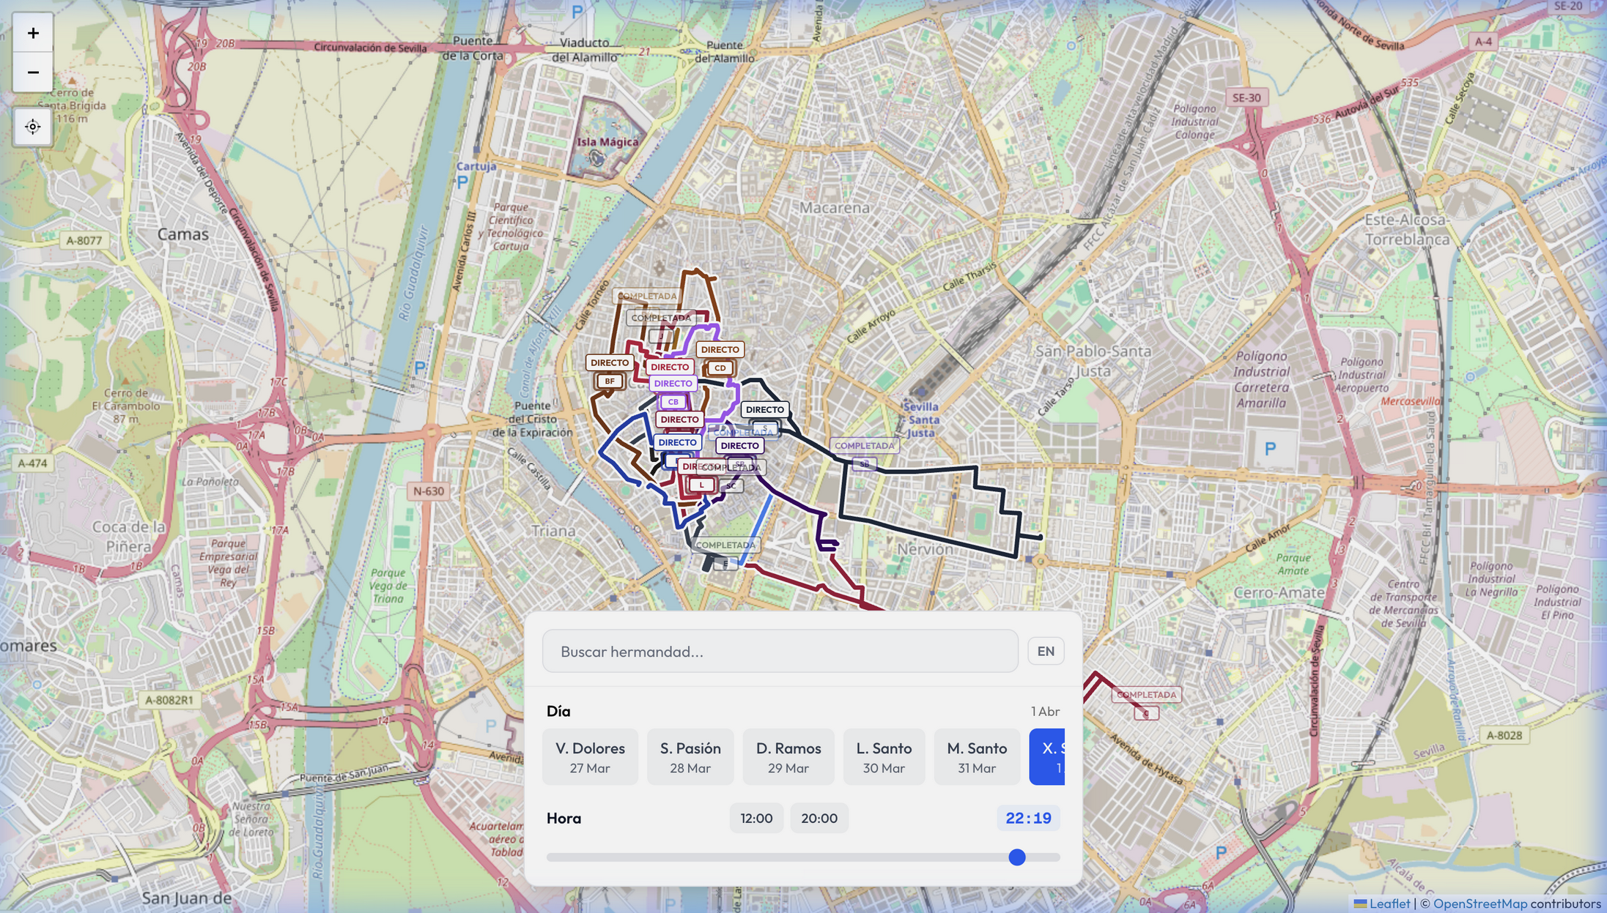Open the red L brotherhood marker

point(701,485)
